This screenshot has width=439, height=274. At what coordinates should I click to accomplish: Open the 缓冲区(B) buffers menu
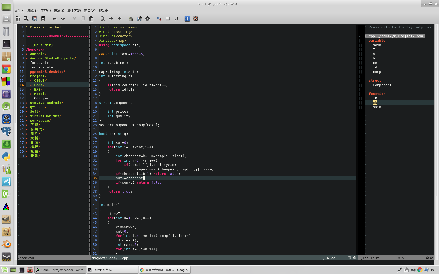point(74,11)
